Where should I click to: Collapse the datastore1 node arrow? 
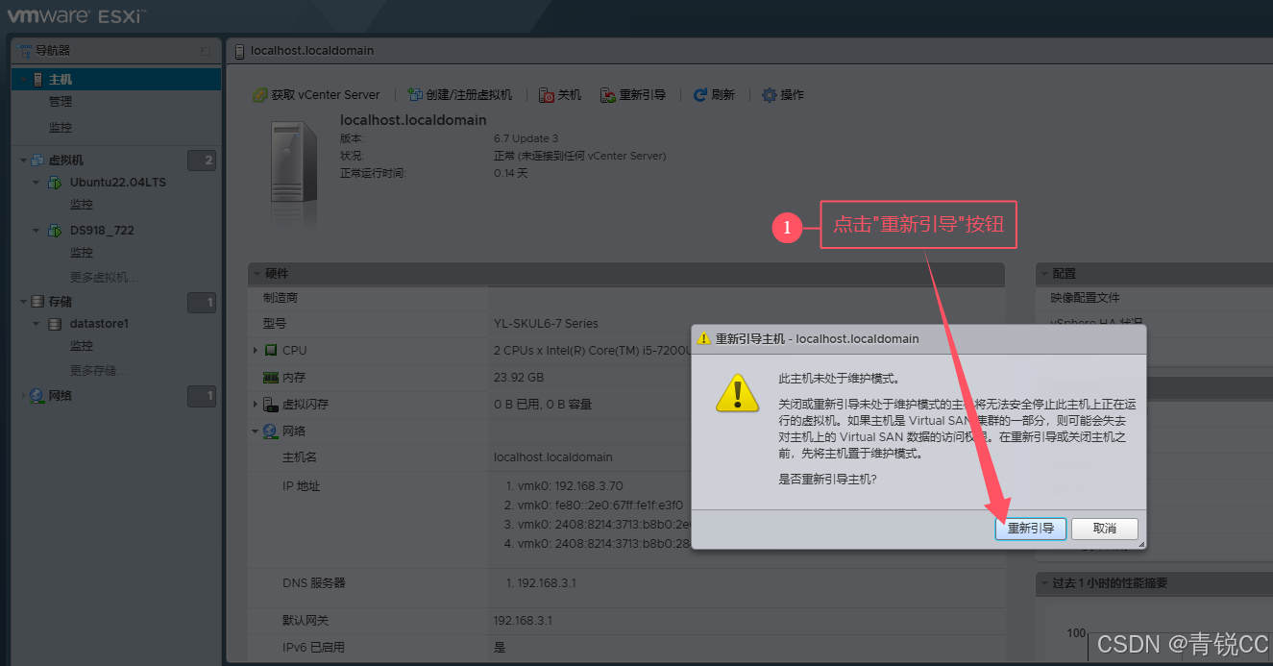[37, 324]
